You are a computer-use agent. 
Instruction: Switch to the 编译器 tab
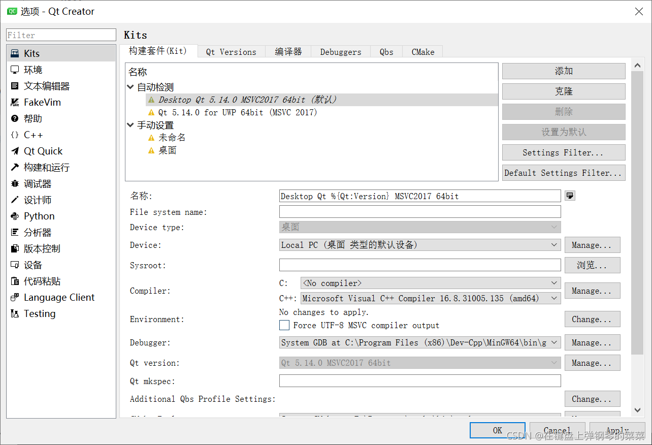point(288,52)
